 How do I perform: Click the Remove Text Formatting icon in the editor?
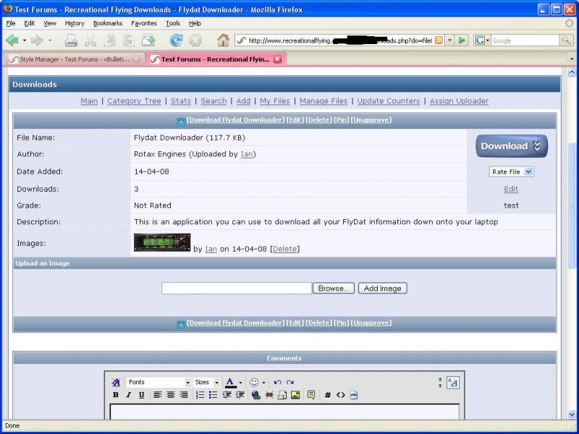[x=116, y=383]
